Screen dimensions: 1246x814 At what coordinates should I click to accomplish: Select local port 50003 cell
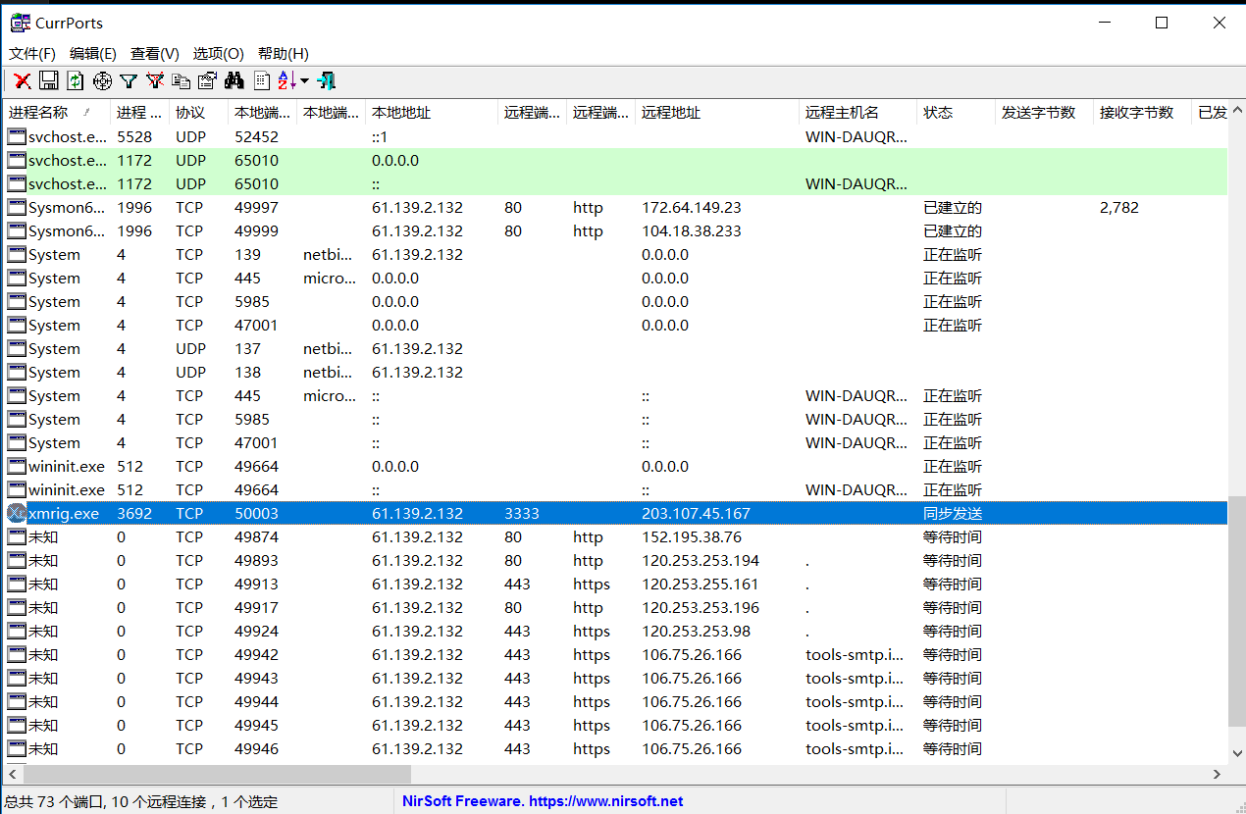point(256,514)
